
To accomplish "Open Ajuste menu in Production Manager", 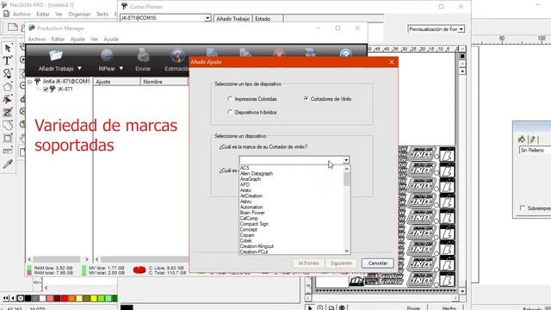I will point(77,39).
